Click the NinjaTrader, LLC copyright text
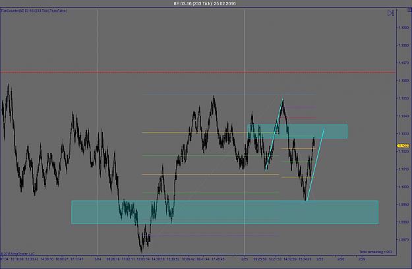 tap(18, 254)
